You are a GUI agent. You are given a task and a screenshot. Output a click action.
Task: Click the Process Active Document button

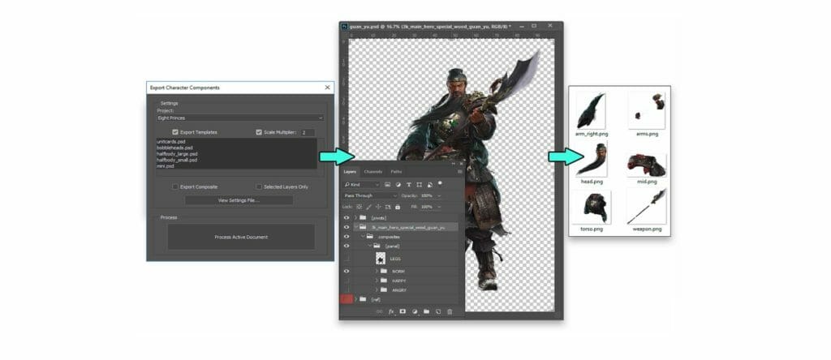point(241,238)
